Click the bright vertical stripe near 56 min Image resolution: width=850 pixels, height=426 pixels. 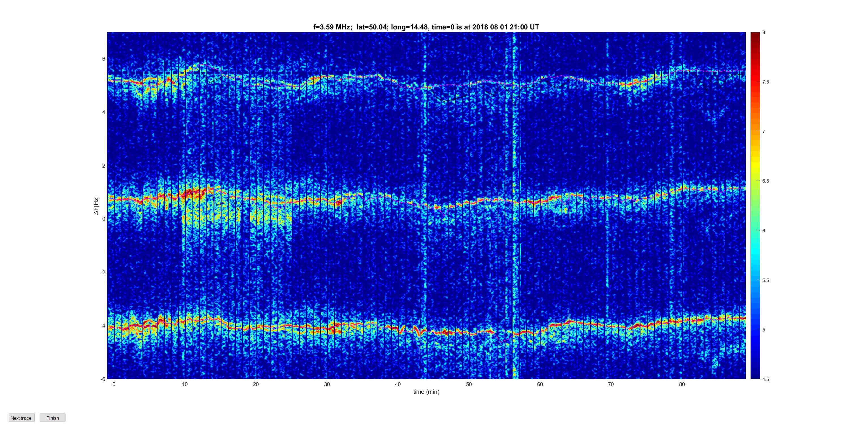click(x=515, y=205)
